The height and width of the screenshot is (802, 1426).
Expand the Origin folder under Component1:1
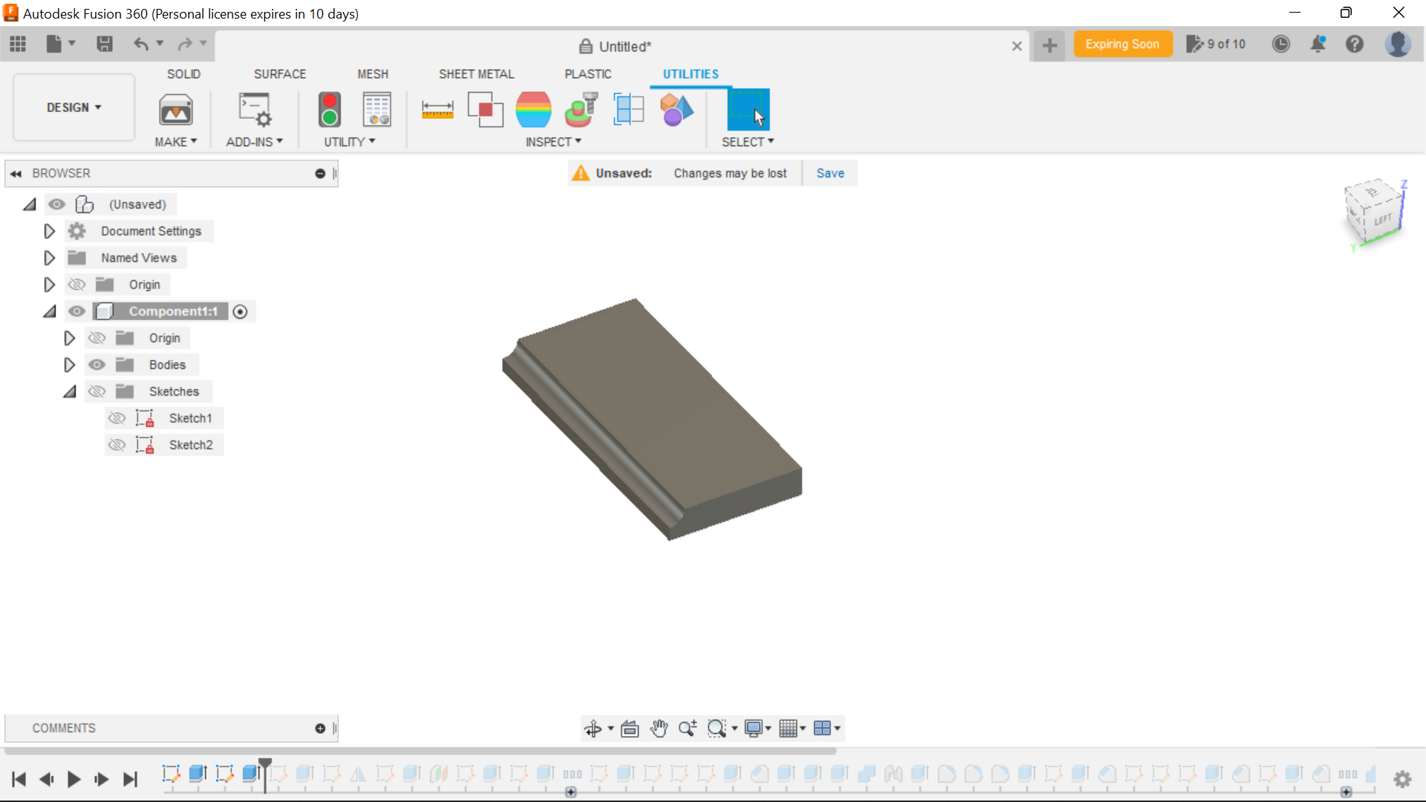[x=70, y=338]
